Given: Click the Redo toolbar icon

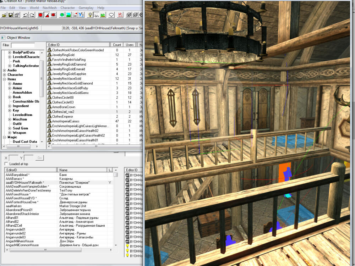Looking at the screenshot, I should (32, 15).
